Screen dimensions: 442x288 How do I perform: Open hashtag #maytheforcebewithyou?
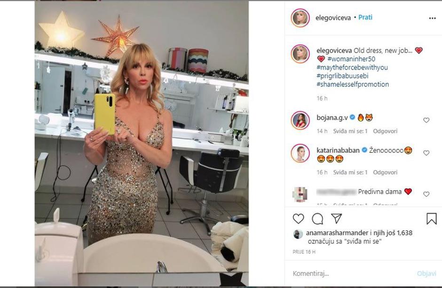click(352, 67)
